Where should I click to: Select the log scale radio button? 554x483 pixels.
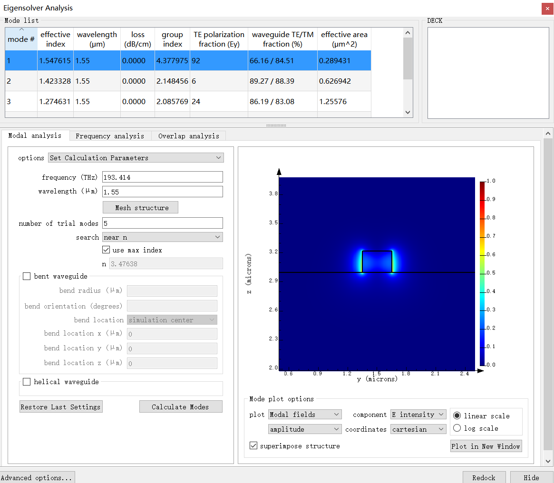[x=457, y=428]
